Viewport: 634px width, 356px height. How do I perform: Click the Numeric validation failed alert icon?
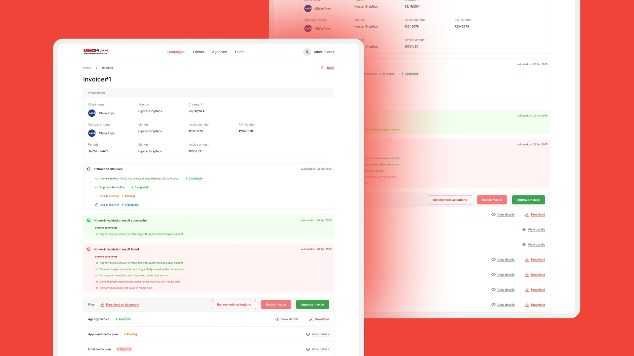[89, 249]
